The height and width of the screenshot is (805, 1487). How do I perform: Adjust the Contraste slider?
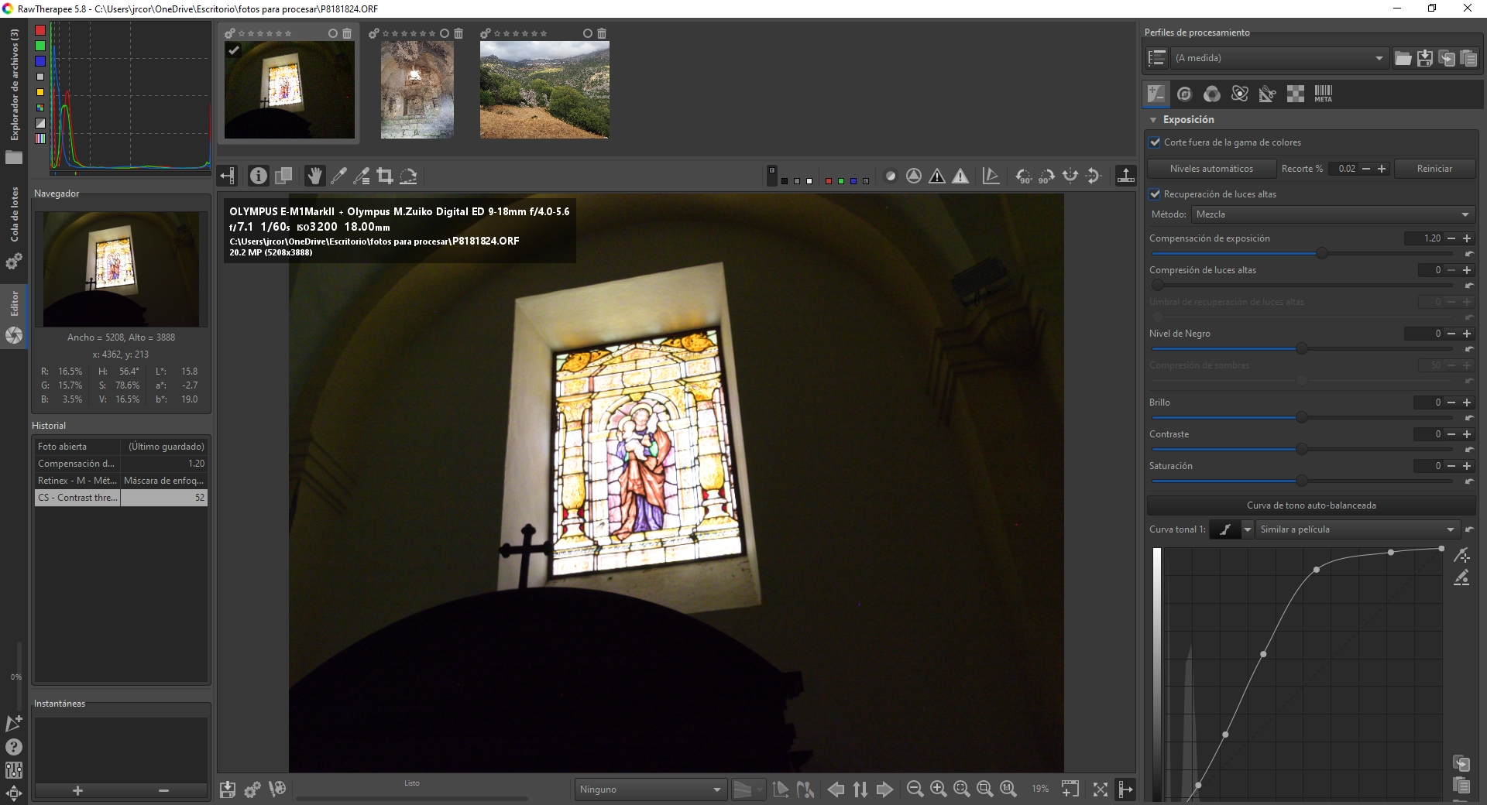coord(1302,449)
